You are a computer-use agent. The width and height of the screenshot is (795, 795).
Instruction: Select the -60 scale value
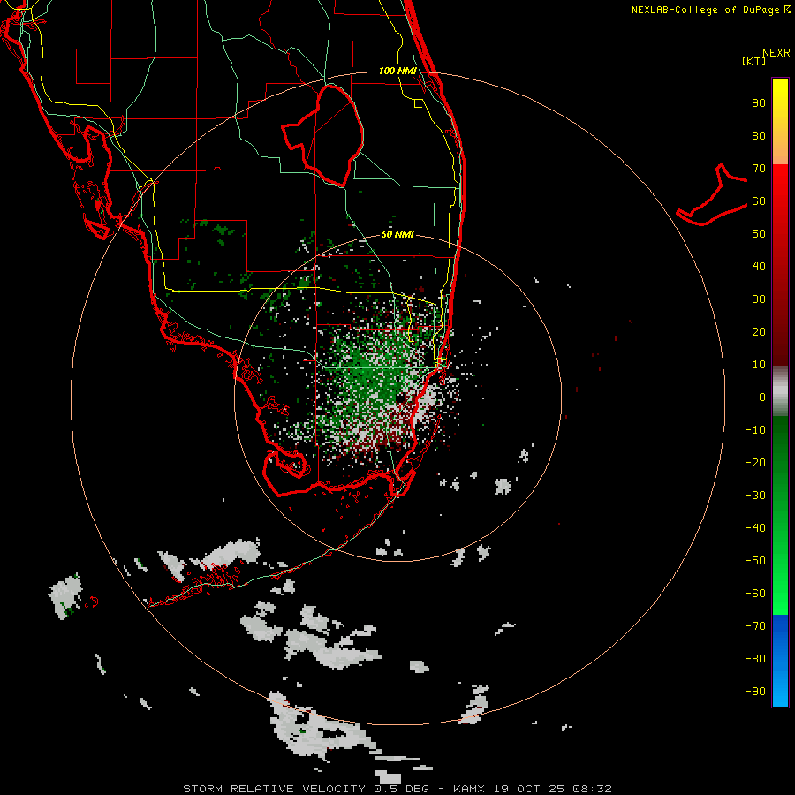coord(755,594)
